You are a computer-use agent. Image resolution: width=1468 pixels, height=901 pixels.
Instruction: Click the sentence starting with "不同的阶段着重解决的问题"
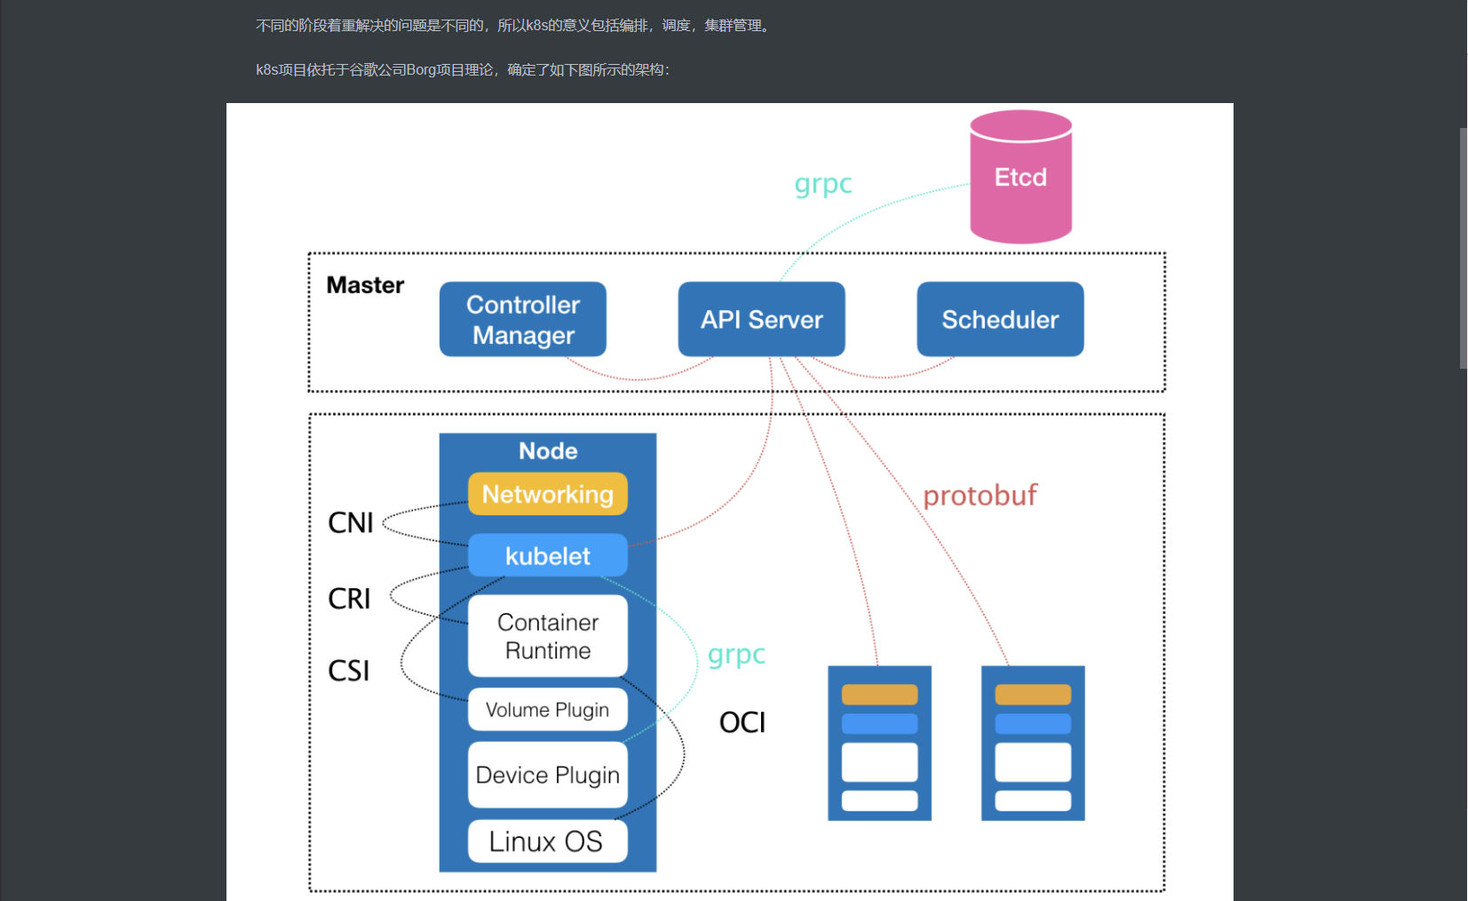(515, 26)
